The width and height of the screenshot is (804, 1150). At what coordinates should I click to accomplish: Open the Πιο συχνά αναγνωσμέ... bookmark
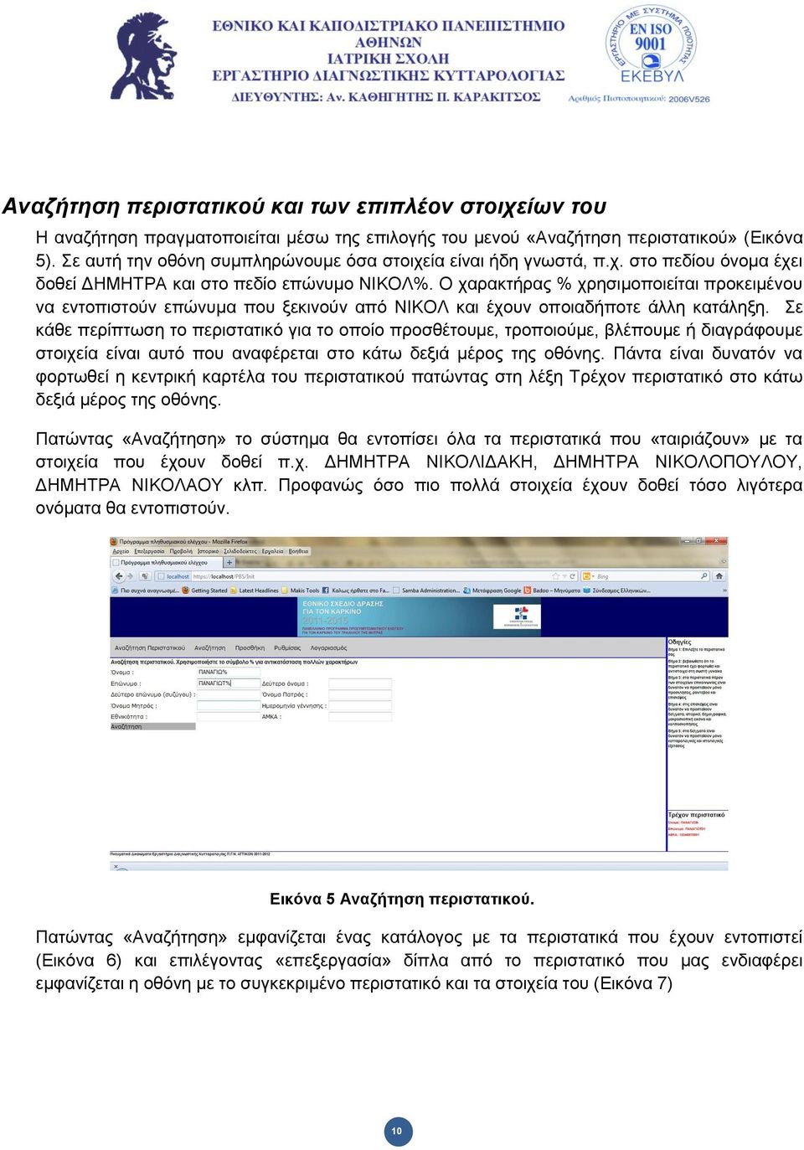click(x=145, y=590)
